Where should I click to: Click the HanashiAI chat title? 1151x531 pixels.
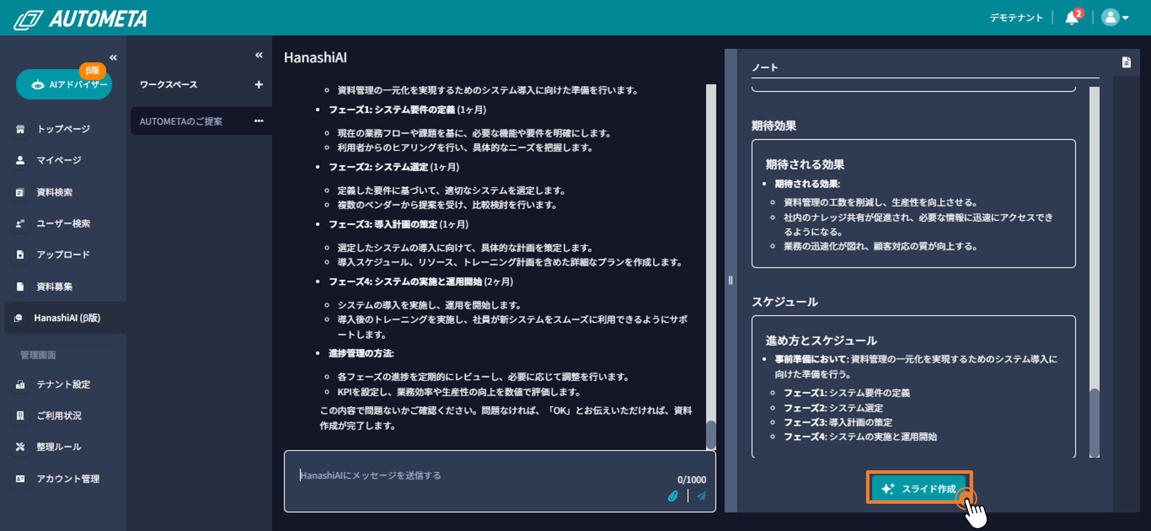(x=315, y=57)
